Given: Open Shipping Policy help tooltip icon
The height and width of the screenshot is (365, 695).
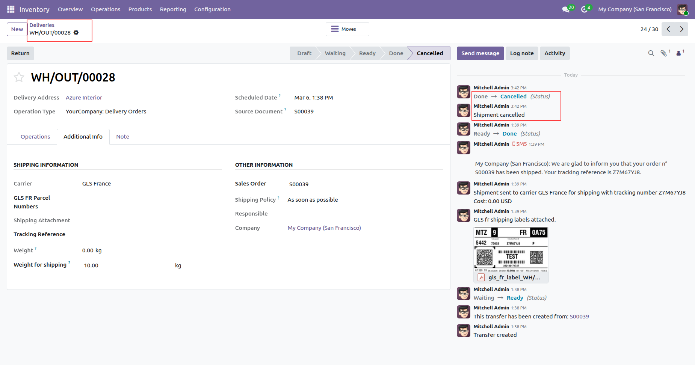Looking at the screenshot, I should click(x=279, y=198).
